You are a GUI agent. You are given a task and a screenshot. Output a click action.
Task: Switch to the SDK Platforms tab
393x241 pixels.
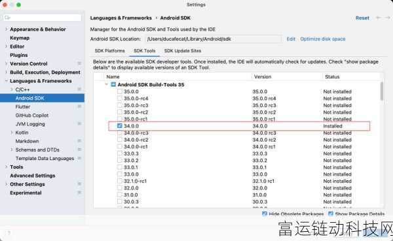(109, 51)
